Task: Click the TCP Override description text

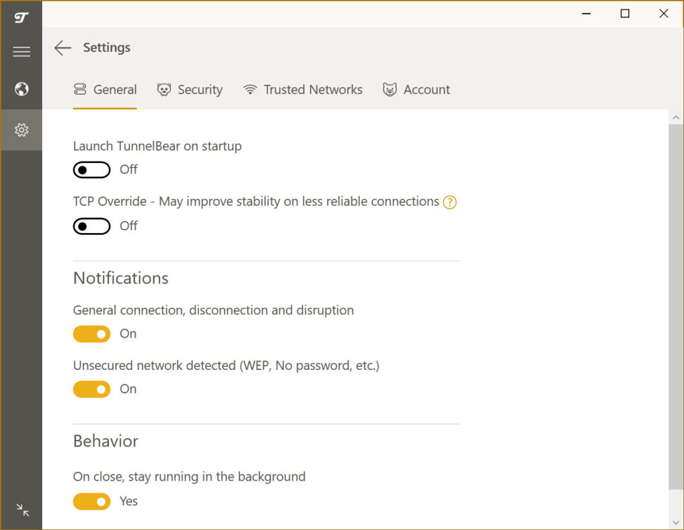Action: pyautogui.click(x=256, y=202)
